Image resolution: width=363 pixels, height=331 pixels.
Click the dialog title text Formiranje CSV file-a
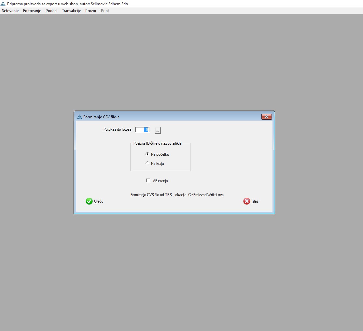[x=101, y=117]
